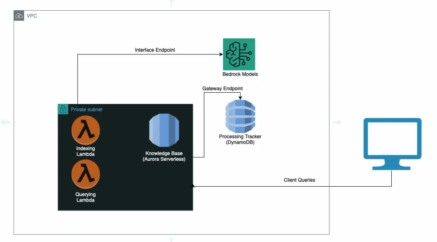Click the Client Queries arrow label
Viewport: 437px width, 242px height.
[300, 180]
